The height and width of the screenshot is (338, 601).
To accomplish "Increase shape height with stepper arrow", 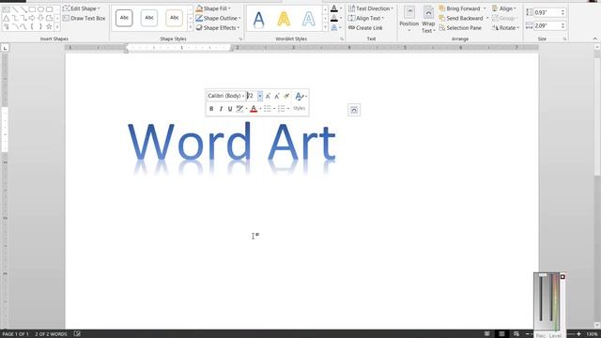I will [563, 10].
